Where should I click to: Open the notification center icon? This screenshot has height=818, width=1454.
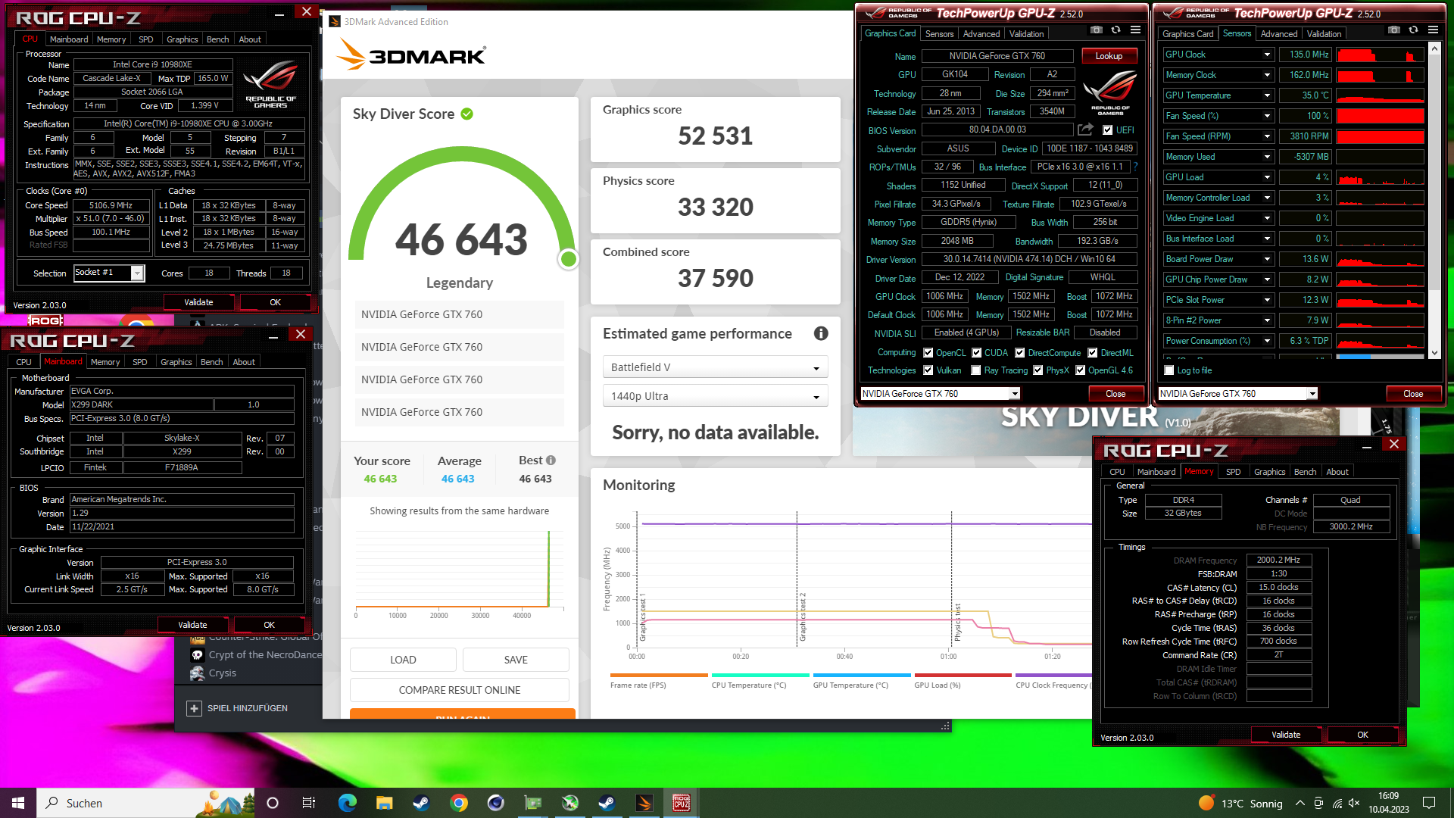pyautogui.click(x=1429, y=803)
